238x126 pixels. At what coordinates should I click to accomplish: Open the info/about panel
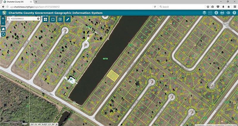tap(216, 13)
